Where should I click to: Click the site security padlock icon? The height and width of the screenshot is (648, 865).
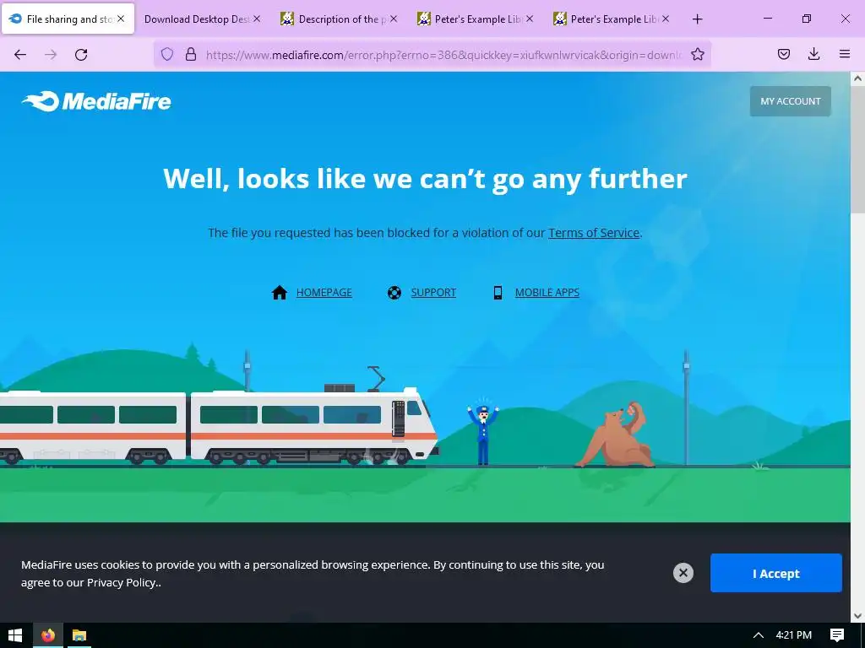click(191, 54)
